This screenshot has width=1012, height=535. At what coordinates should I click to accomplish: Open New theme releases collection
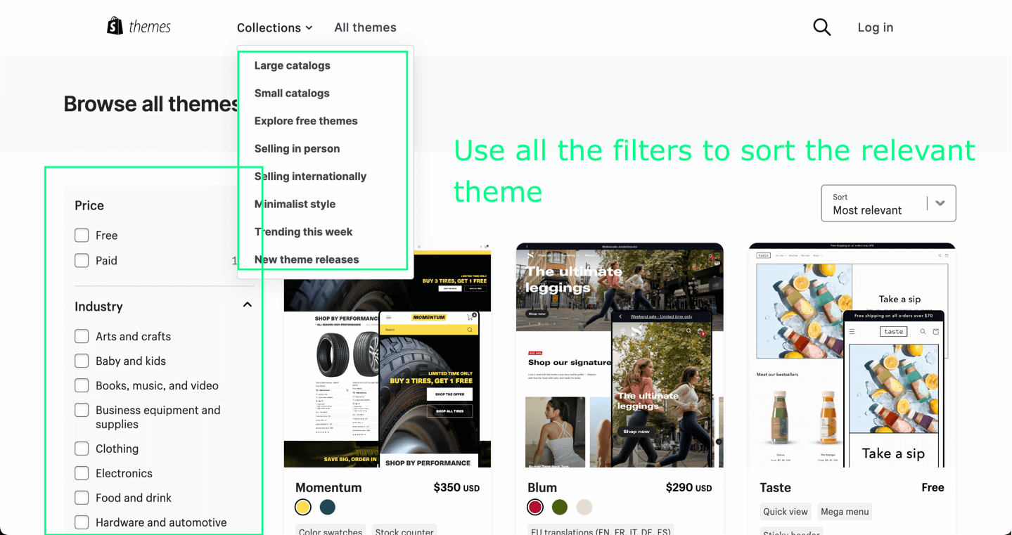pos(307,259)
